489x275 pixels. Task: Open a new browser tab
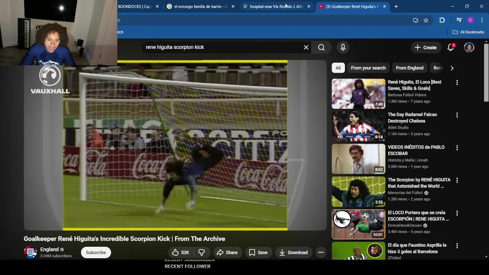[x=396, y=6]
